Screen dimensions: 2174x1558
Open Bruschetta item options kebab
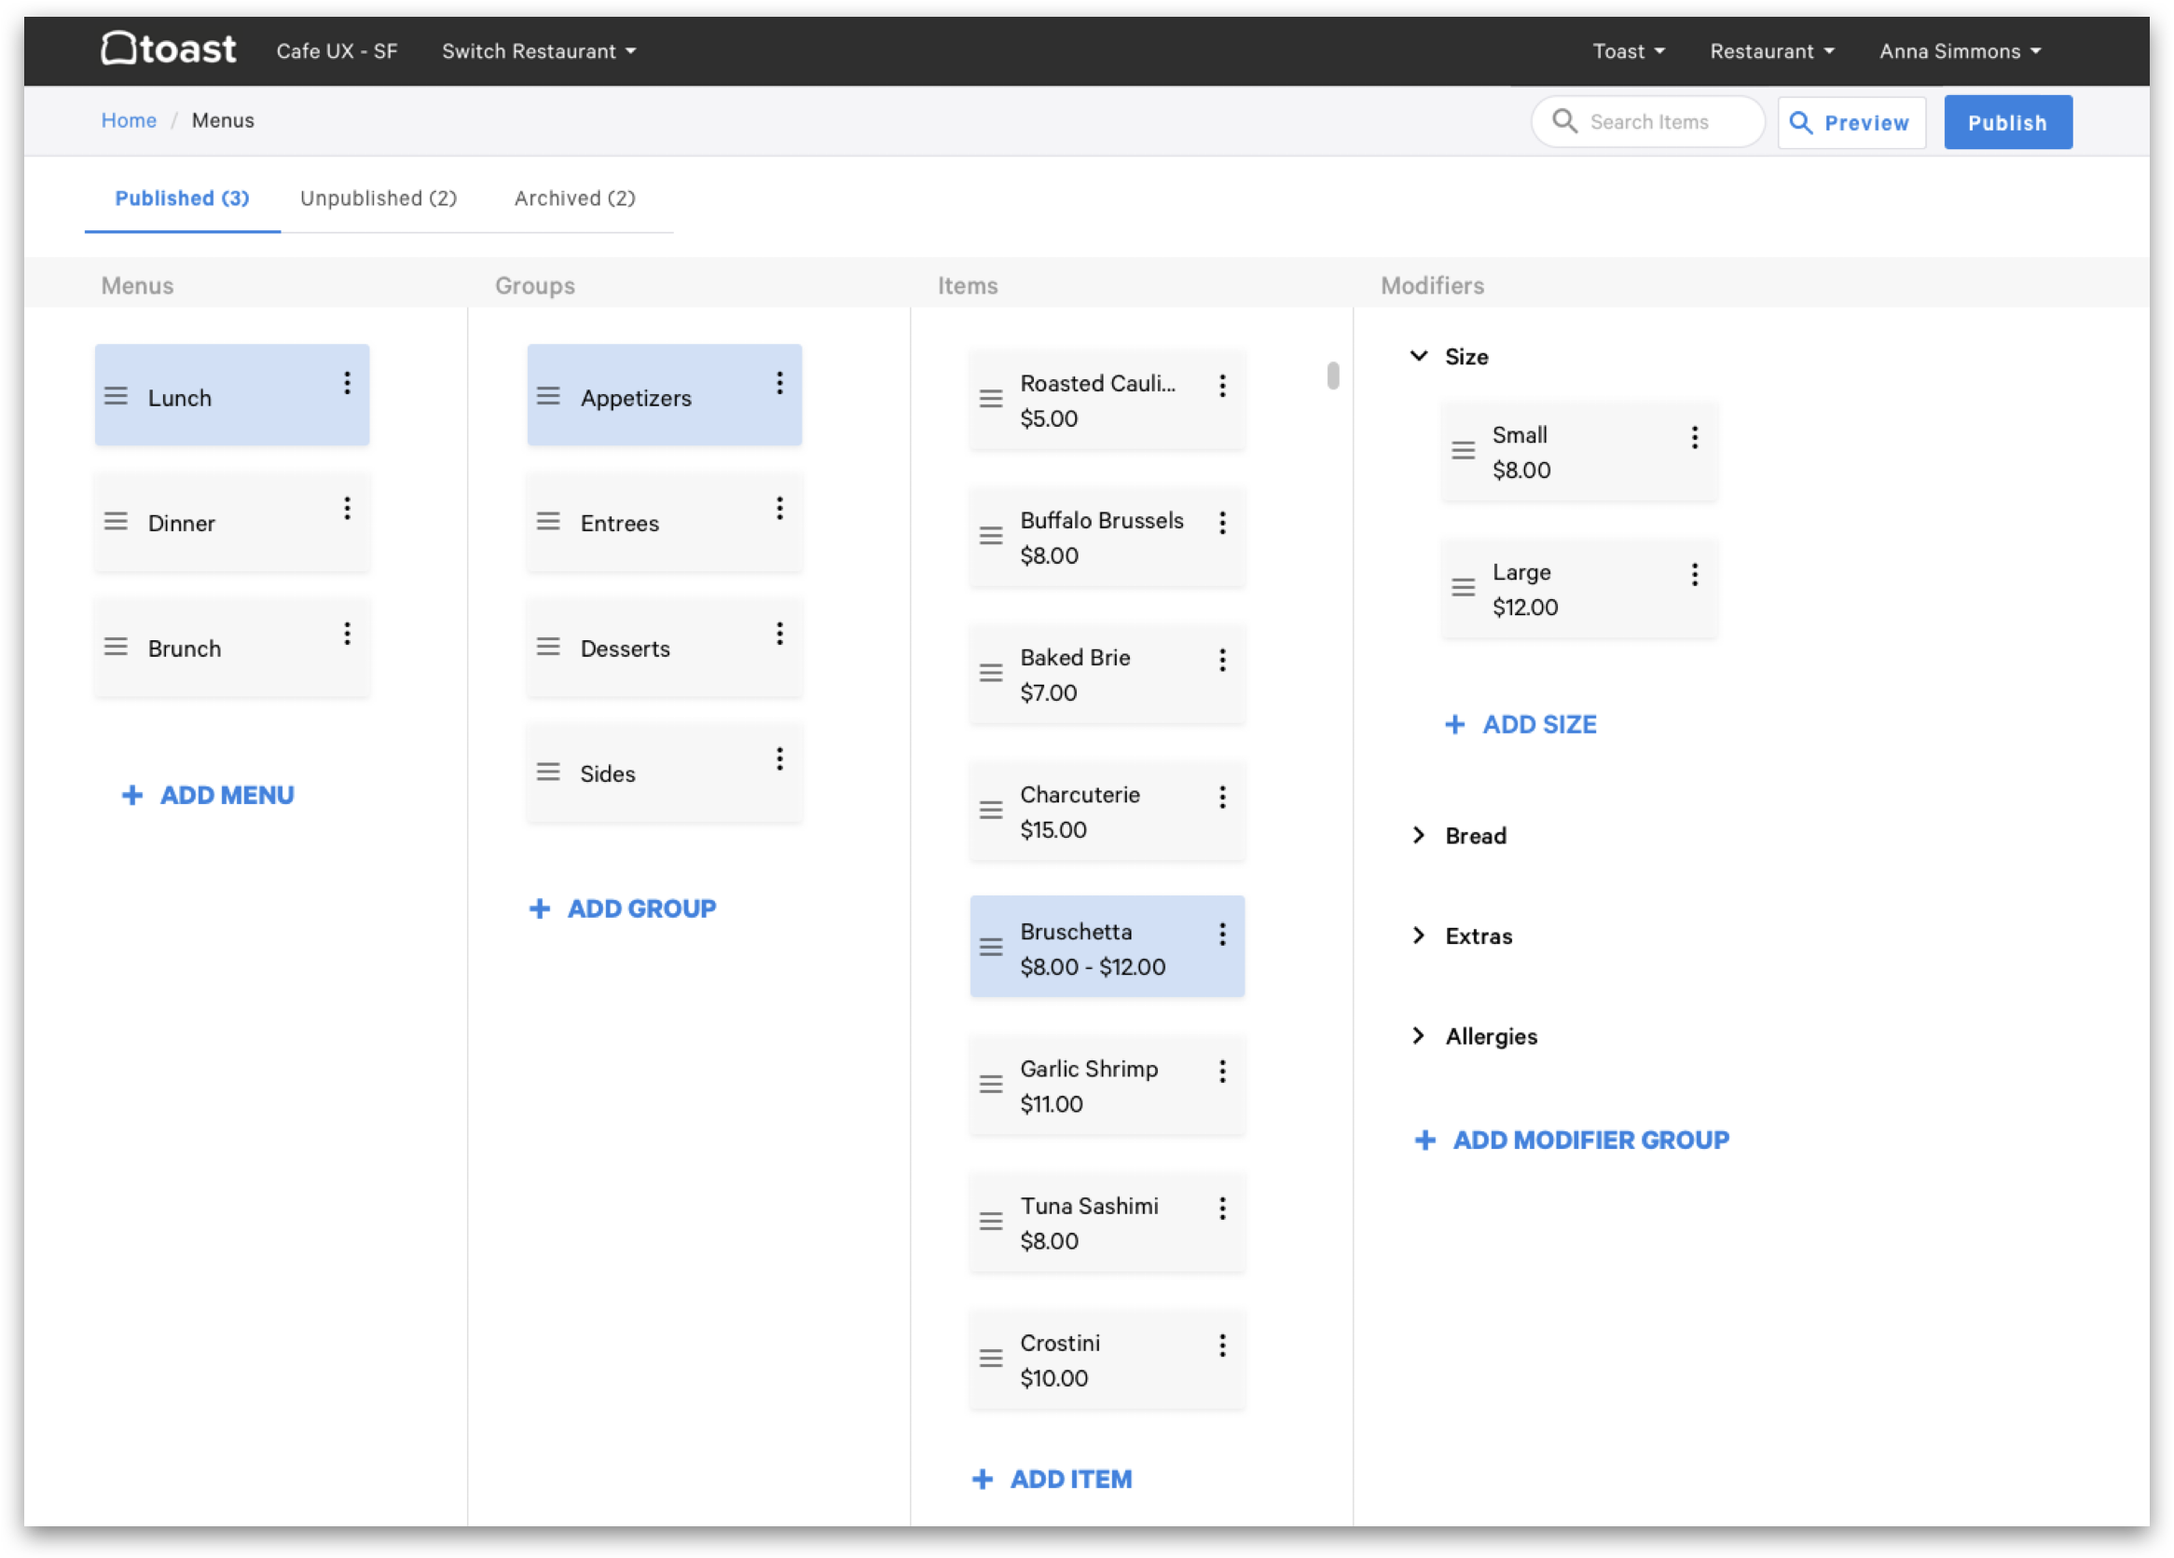pos(1222,935)
